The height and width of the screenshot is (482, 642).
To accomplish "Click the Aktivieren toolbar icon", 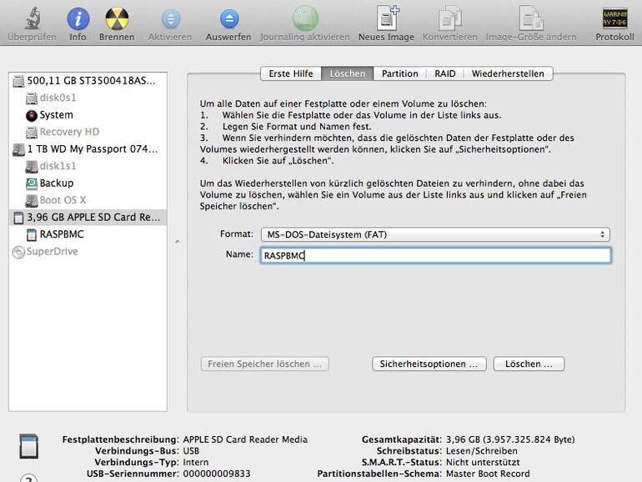I will coord(170,19).
